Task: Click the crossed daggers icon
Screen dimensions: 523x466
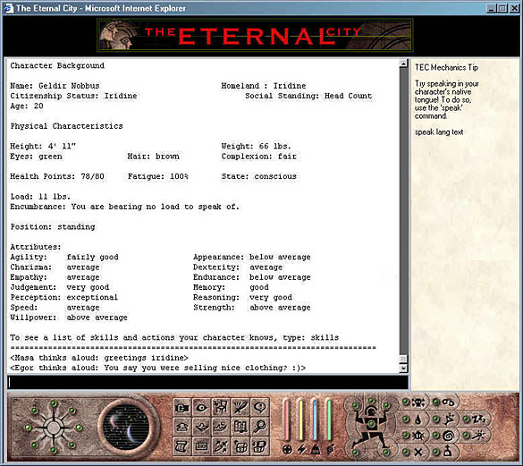Action: (221, 446)
